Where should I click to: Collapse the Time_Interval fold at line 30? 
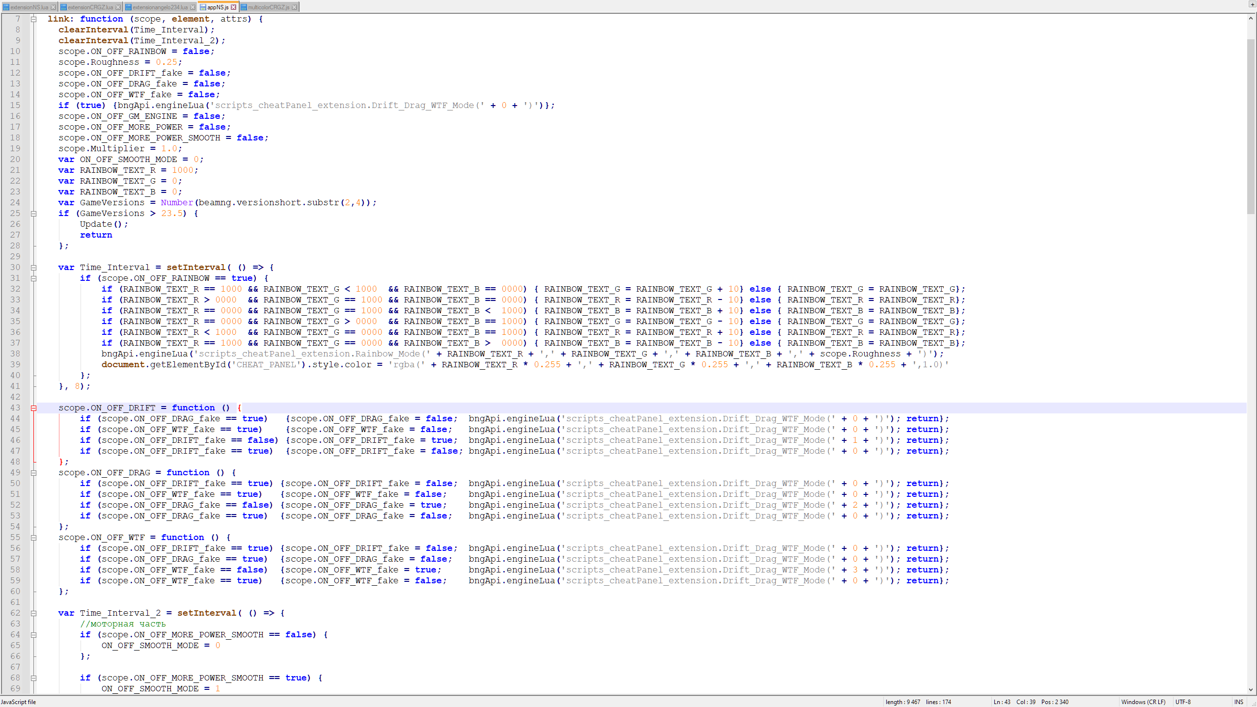tap(34, 268)
